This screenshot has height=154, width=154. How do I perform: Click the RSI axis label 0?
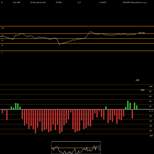tap(2, 53)
